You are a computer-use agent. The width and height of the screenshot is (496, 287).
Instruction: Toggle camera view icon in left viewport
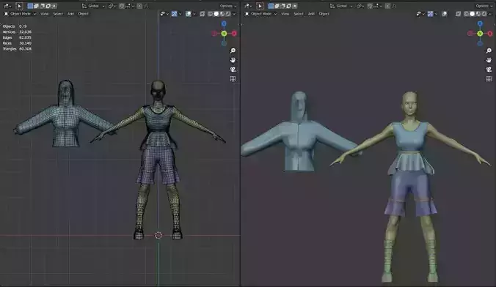click(x=233, y=70)
